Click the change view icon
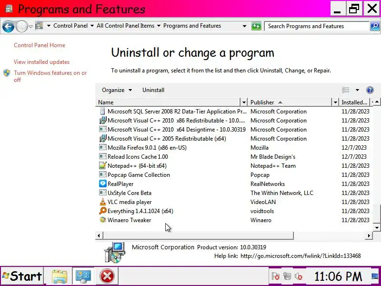The height and width of the screenshot is (286, 381). coord(346,90)
